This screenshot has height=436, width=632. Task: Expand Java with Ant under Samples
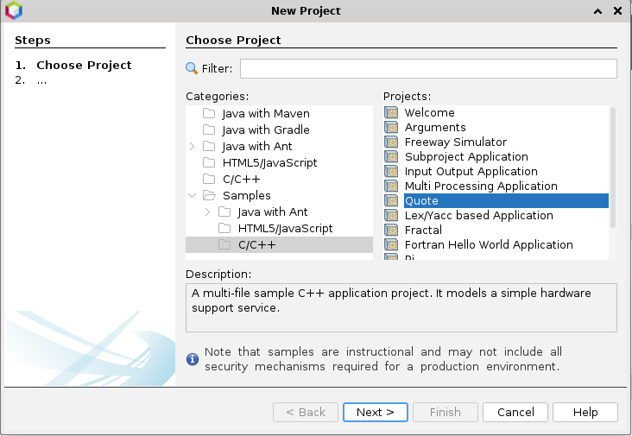click(x=207, y=212)
